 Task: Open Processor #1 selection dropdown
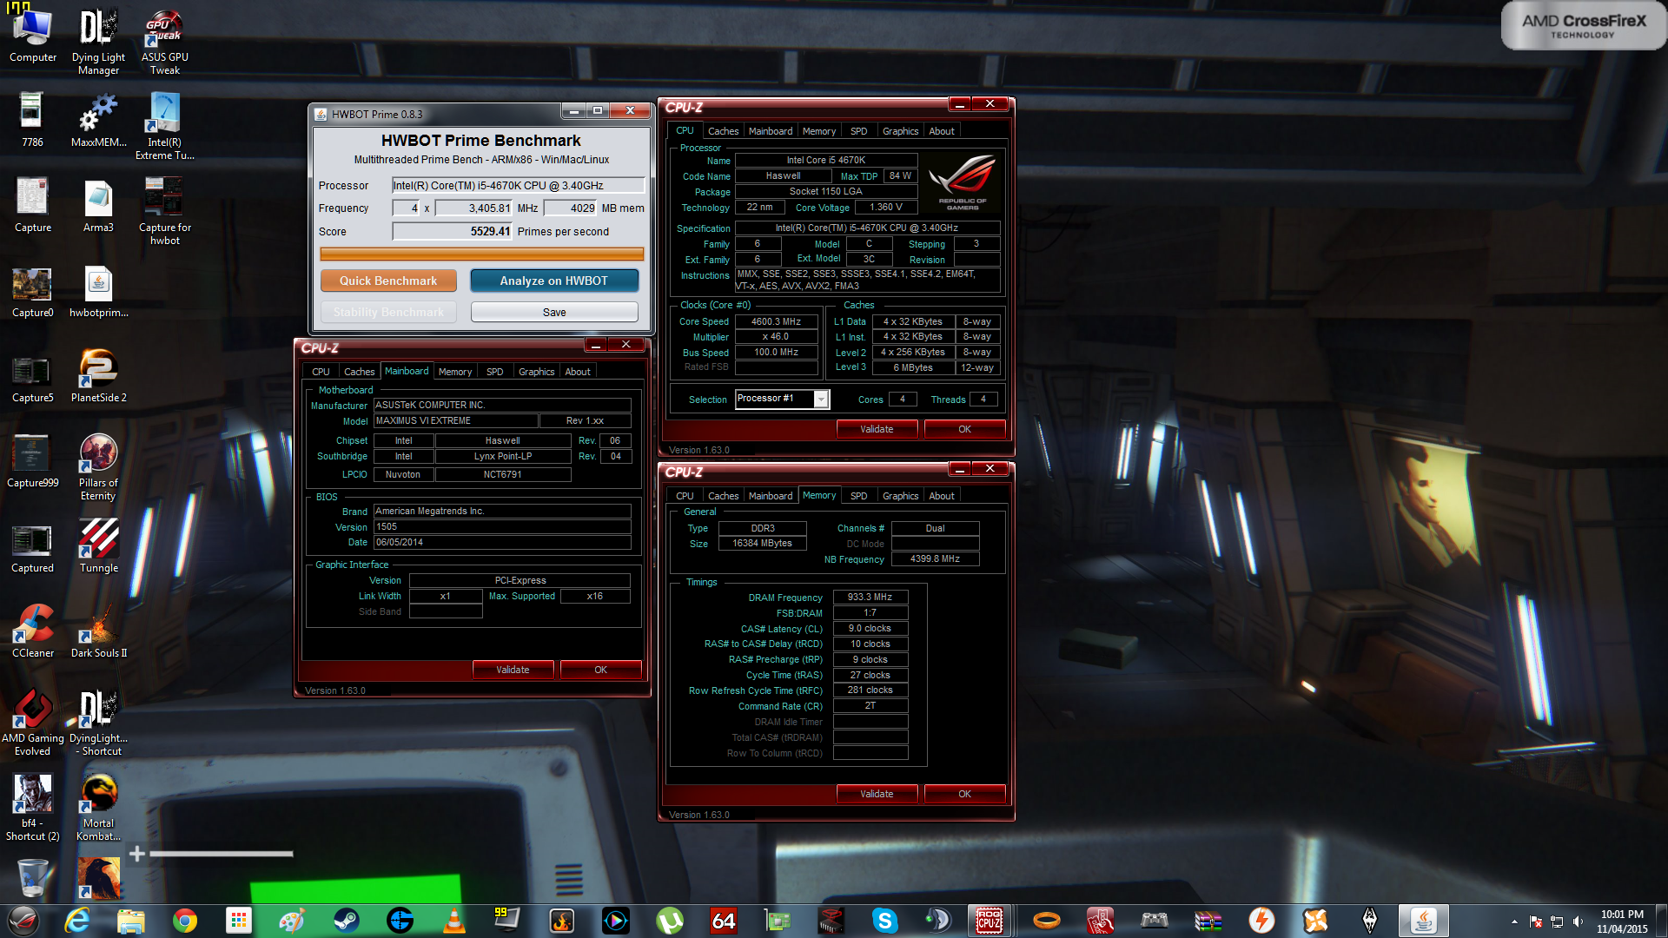pos(782,399)
